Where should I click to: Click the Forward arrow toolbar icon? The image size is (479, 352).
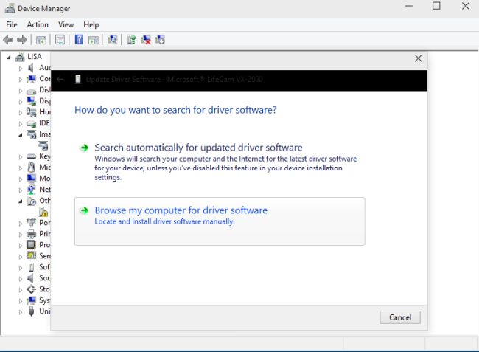coord(21,40)
